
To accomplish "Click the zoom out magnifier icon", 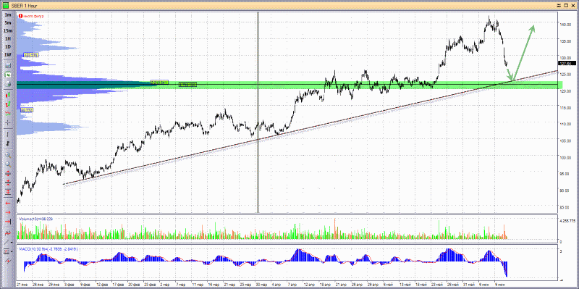I will (x=8, y=164).
